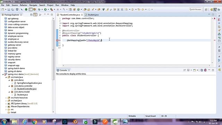The width and height of the screenshot is (222, 125).
Task: Open the Open Console dropdown arrow
Action: coord(197,70)
